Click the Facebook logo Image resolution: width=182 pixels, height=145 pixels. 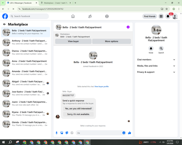coord(5,16)
